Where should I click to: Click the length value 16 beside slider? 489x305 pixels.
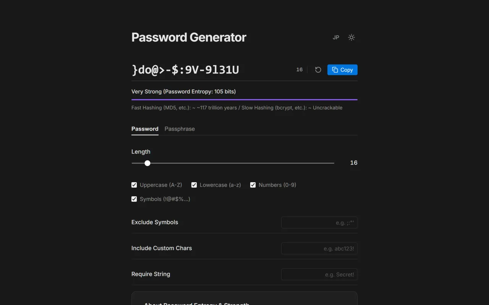click(x=354, y=163)
